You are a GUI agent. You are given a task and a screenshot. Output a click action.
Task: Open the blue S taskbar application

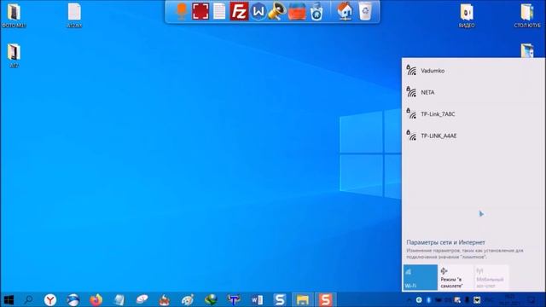click(280, 299)
